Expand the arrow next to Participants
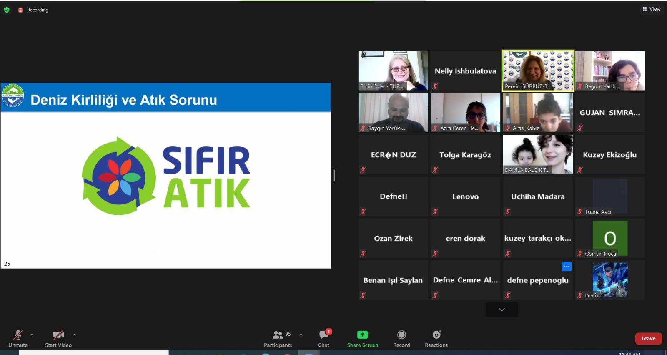The width and height of the screenshot is (667, 355). [x=301, y=335]
